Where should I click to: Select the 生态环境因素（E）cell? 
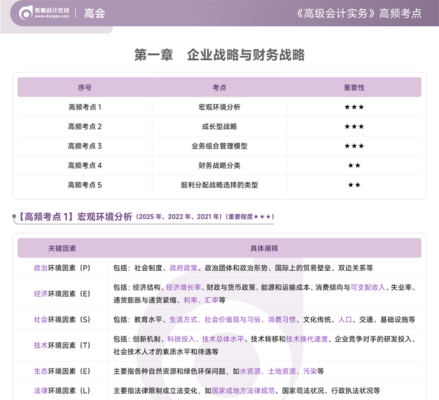(x=62, y=371)
